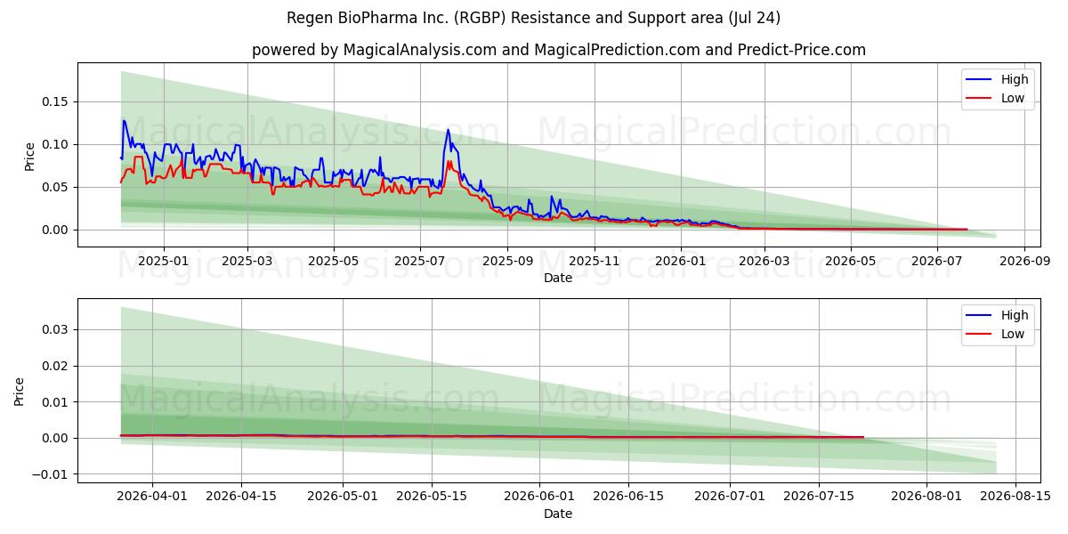Click the '0.00' price tick on top chart
1068x534 pixels.
pos(56,230)
